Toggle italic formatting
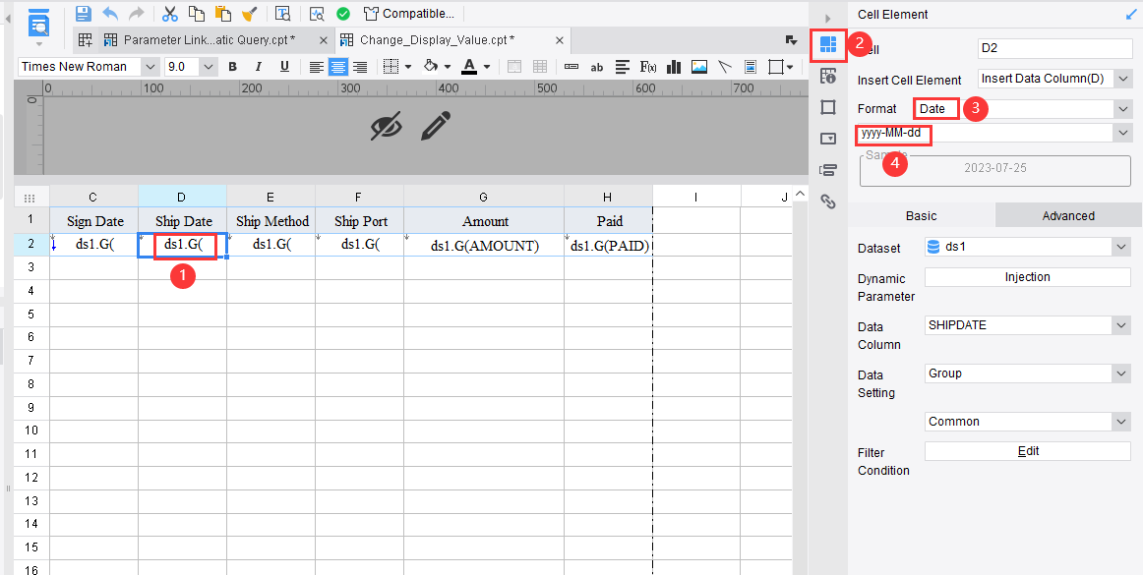The image size is (1143, 575). (258, 66)
